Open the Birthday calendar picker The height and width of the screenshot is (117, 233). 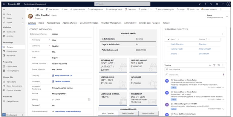click(89, 99)
